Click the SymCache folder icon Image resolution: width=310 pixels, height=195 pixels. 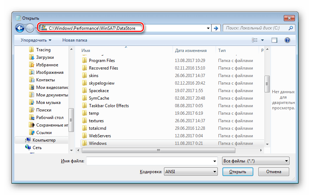click(x=84, y=98)
